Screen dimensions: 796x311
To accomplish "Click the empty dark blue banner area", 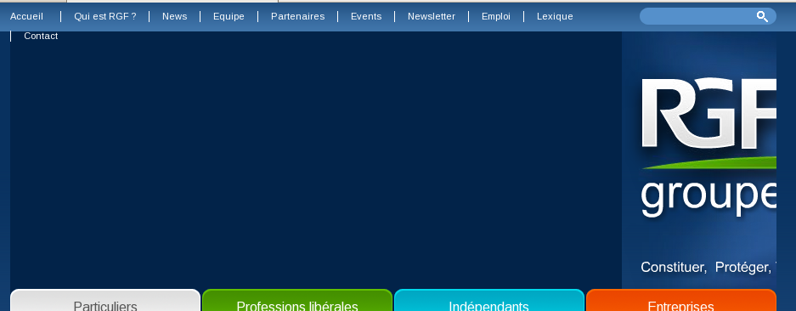I will 316,162.
